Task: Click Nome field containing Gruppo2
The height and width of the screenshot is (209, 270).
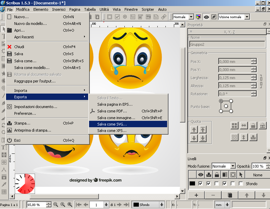Action: [x=227, y=44]
